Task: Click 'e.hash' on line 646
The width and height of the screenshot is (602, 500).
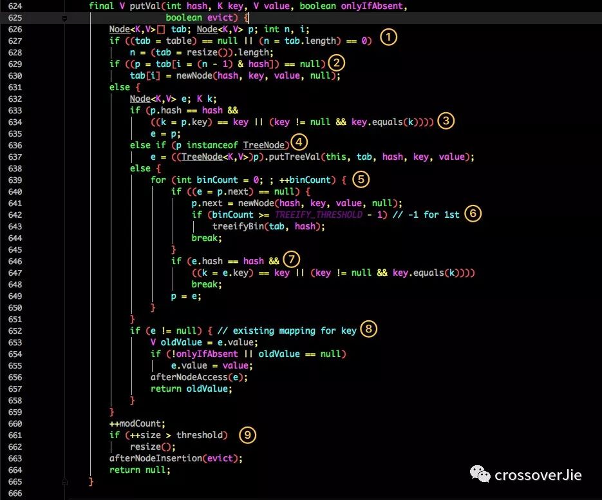Action: (x=207, y=262)
